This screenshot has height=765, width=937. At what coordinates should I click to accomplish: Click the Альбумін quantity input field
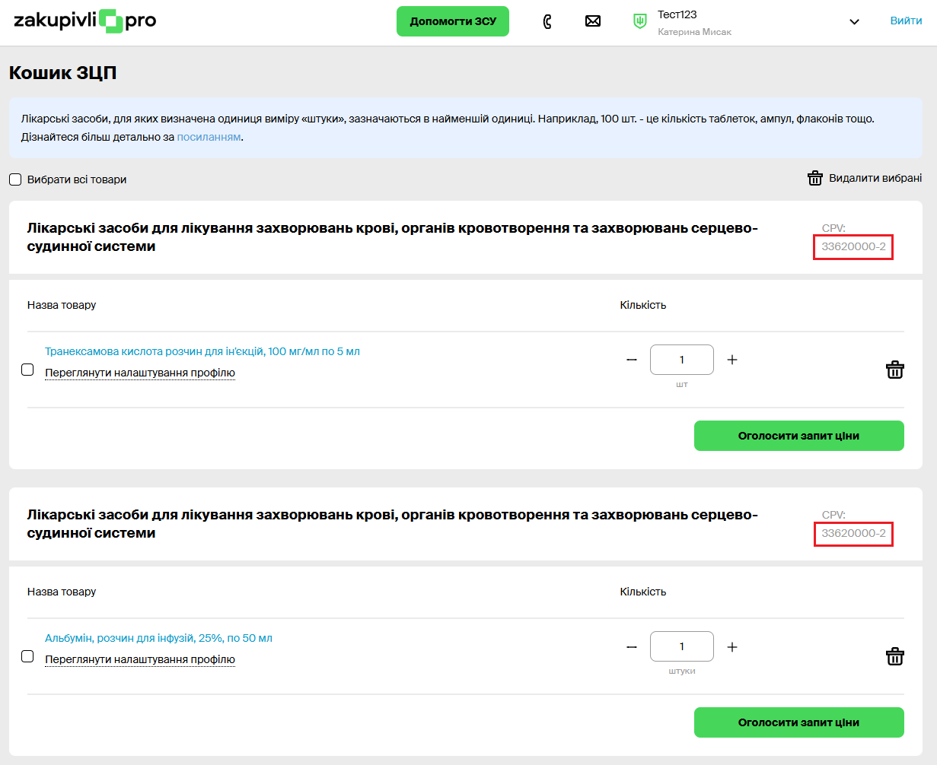point(681,646)
